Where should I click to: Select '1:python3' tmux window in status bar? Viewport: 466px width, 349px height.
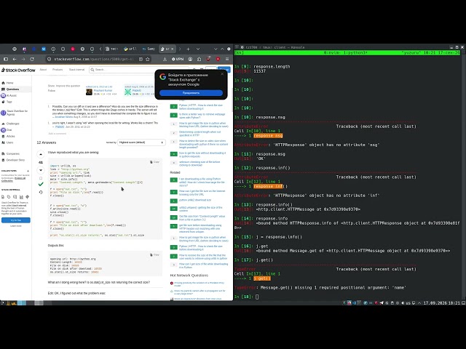pos(356,53)
